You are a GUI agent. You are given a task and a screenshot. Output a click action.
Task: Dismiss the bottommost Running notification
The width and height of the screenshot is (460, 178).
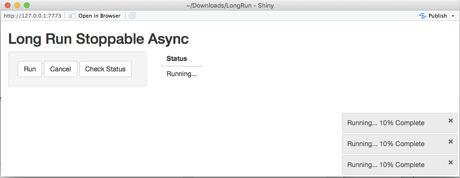450,162
